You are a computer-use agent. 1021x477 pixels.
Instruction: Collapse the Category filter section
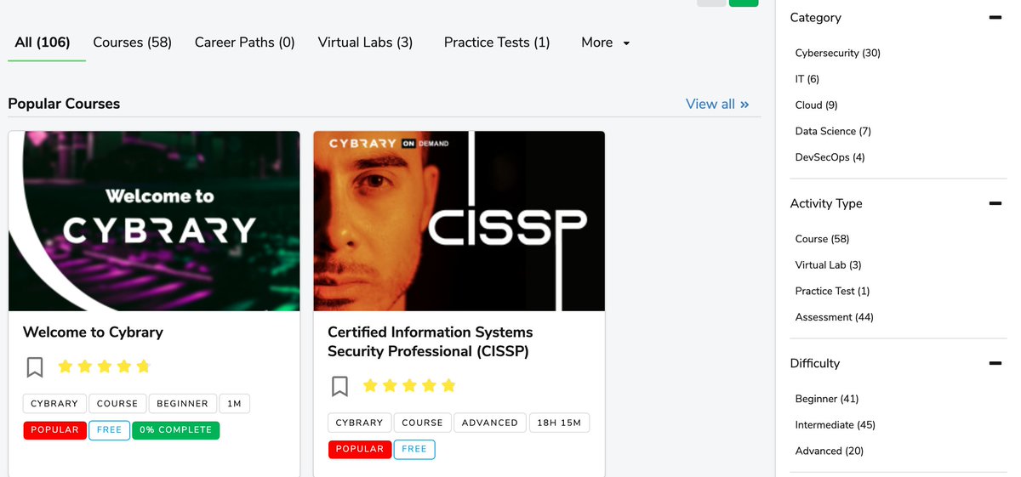coord(995,18)
